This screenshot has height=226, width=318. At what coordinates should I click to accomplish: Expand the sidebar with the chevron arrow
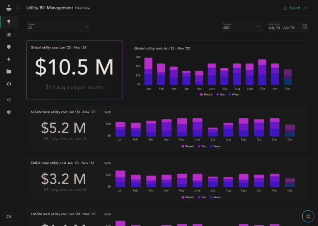tap(18, 8)
